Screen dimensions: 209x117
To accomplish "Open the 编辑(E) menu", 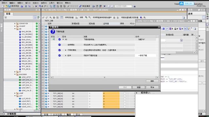I will (12, 3).
